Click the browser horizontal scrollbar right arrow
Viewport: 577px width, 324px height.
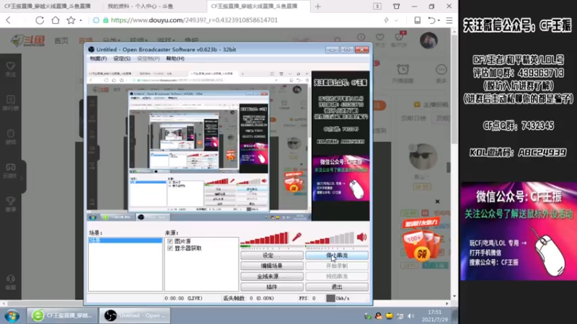coord(447,303)
